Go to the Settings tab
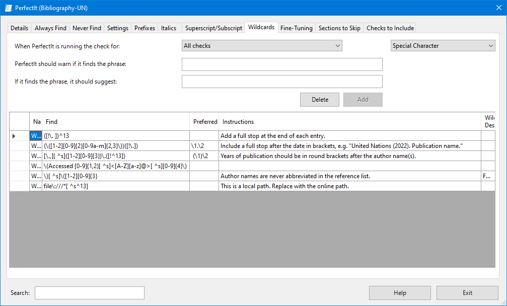 tap(118, 28)
